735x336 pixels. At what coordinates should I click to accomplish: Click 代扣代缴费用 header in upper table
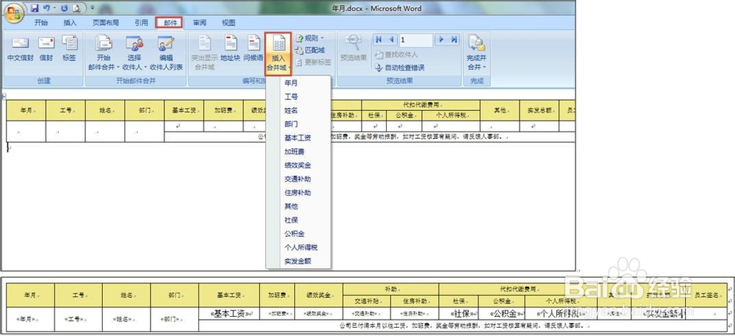421,105
